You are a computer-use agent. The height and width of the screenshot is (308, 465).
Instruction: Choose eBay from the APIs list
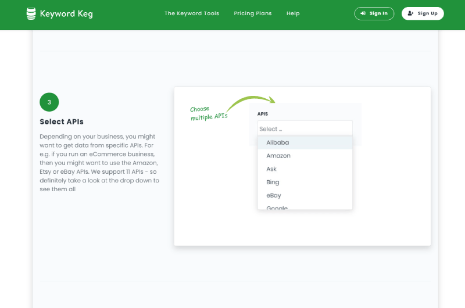(305, 195)
